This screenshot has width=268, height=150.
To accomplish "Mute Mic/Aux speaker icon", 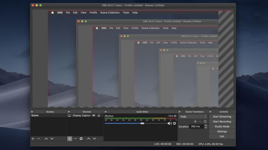I will (170, 123).
